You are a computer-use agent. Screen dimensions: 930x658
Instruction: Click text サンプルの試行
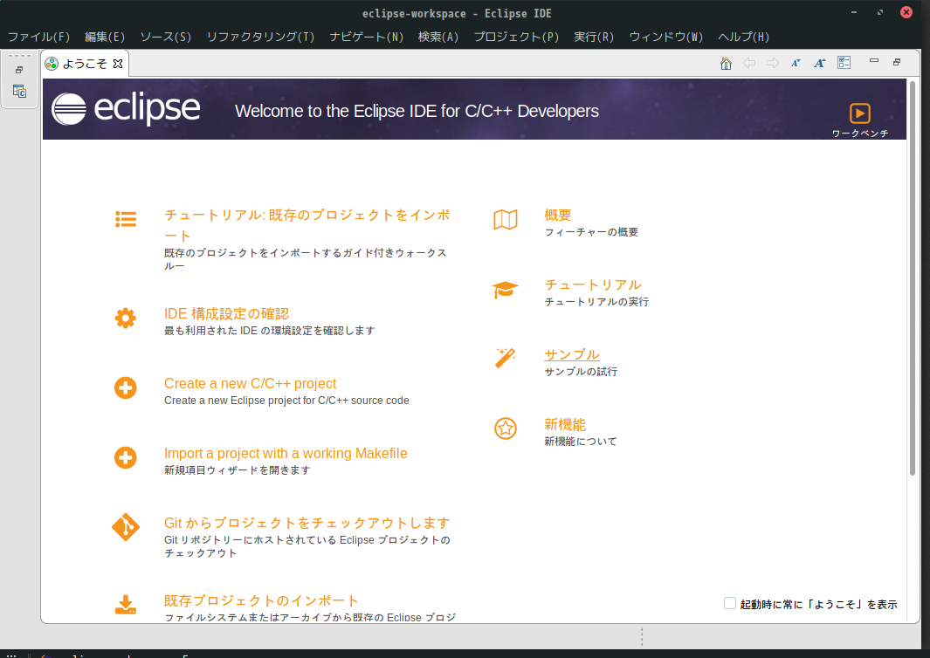click(x=582, y=372)
